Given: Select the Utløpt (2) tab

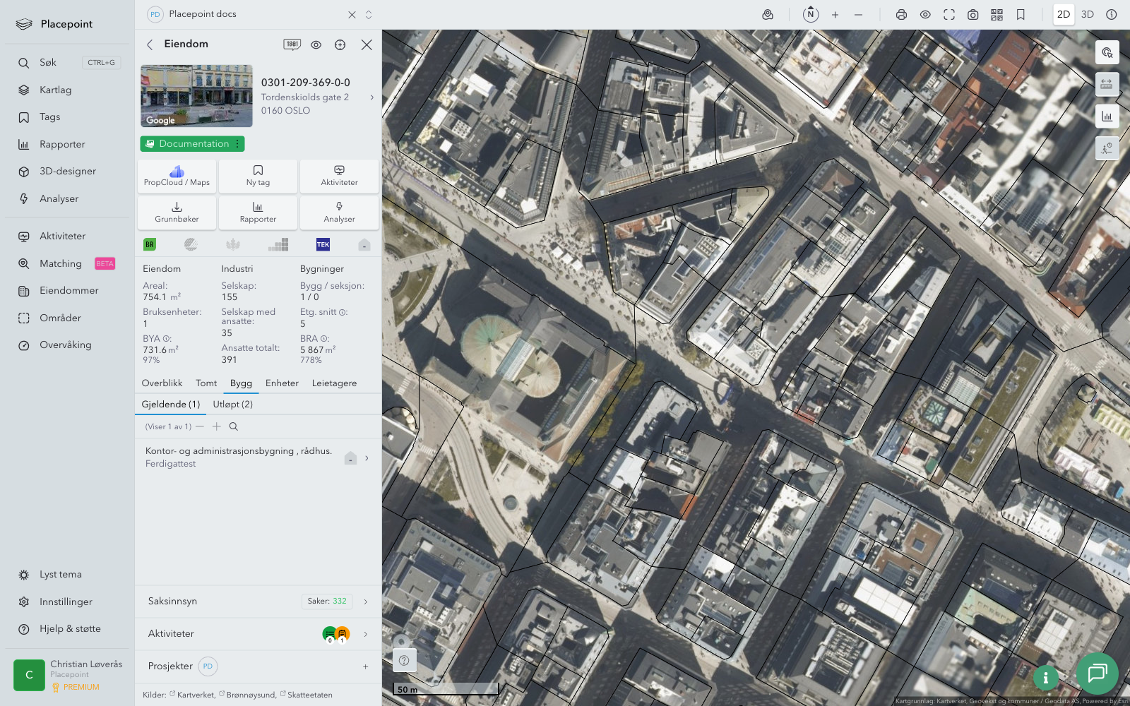Looking at the screenshot, I should [x=232, y=405].
